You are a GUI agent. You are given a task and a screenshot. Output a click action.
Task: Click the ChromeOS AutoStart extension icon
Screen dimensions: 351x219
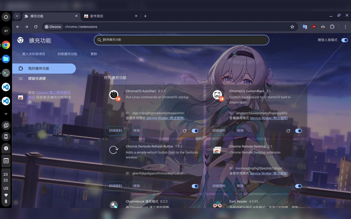pyautogui.click(x=114, y=95)
